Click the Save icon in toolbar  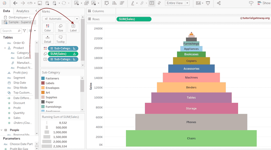[40, 3]
